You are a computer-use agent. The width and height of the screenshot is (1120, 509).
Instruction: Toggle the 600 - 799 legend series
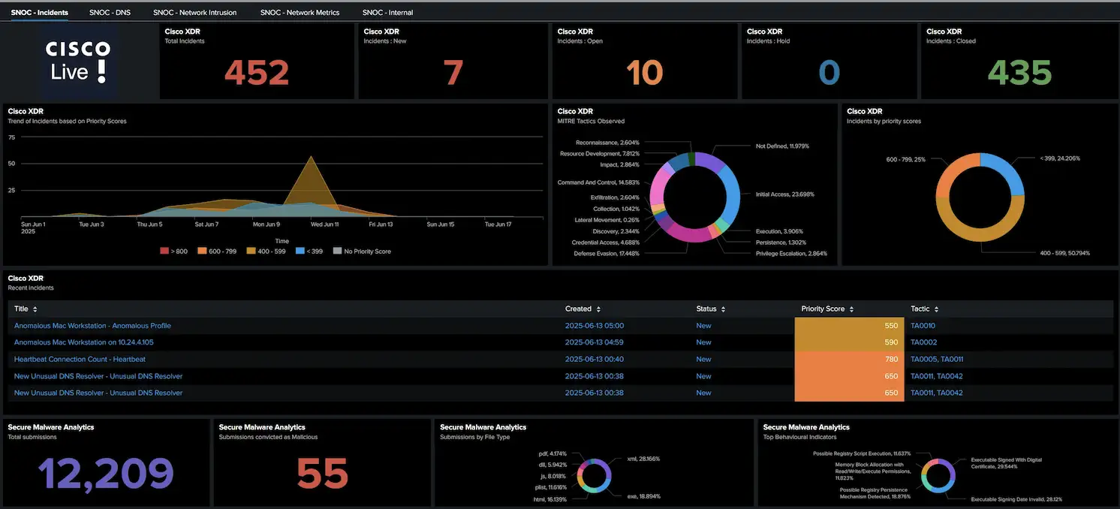click(216, 251)
